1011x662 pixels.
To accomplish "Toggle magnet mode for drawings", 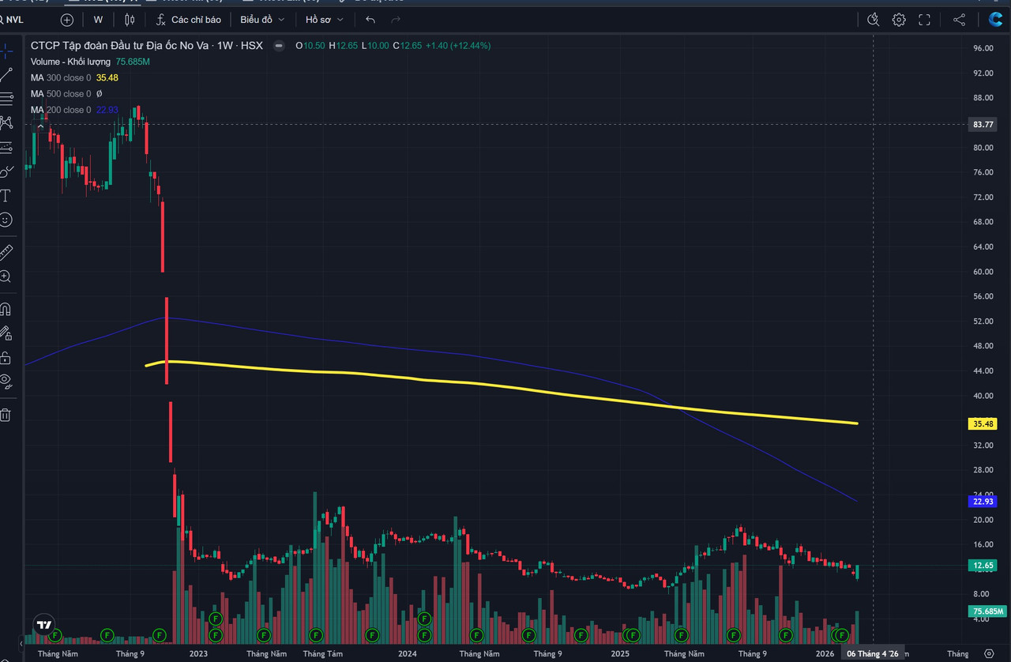I will (6, 309).
